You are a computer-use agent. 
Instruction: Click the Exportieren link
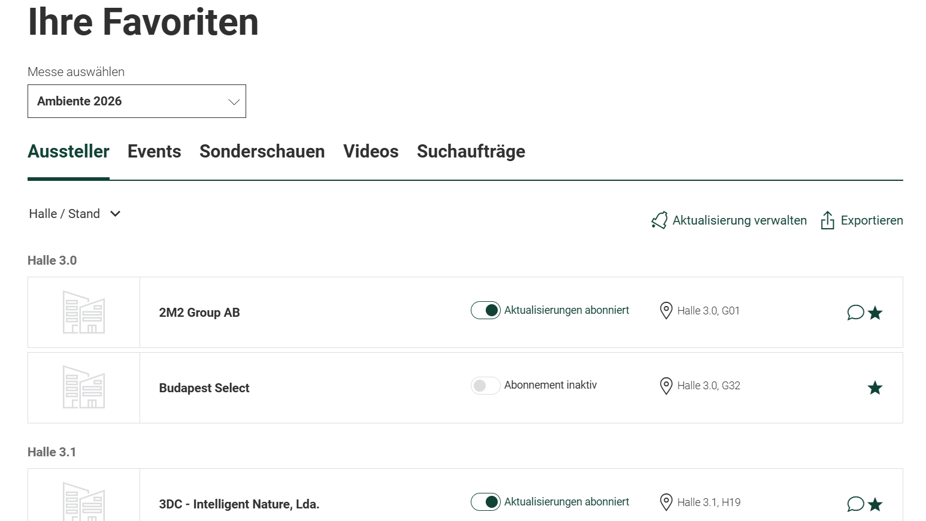[872, 220]
